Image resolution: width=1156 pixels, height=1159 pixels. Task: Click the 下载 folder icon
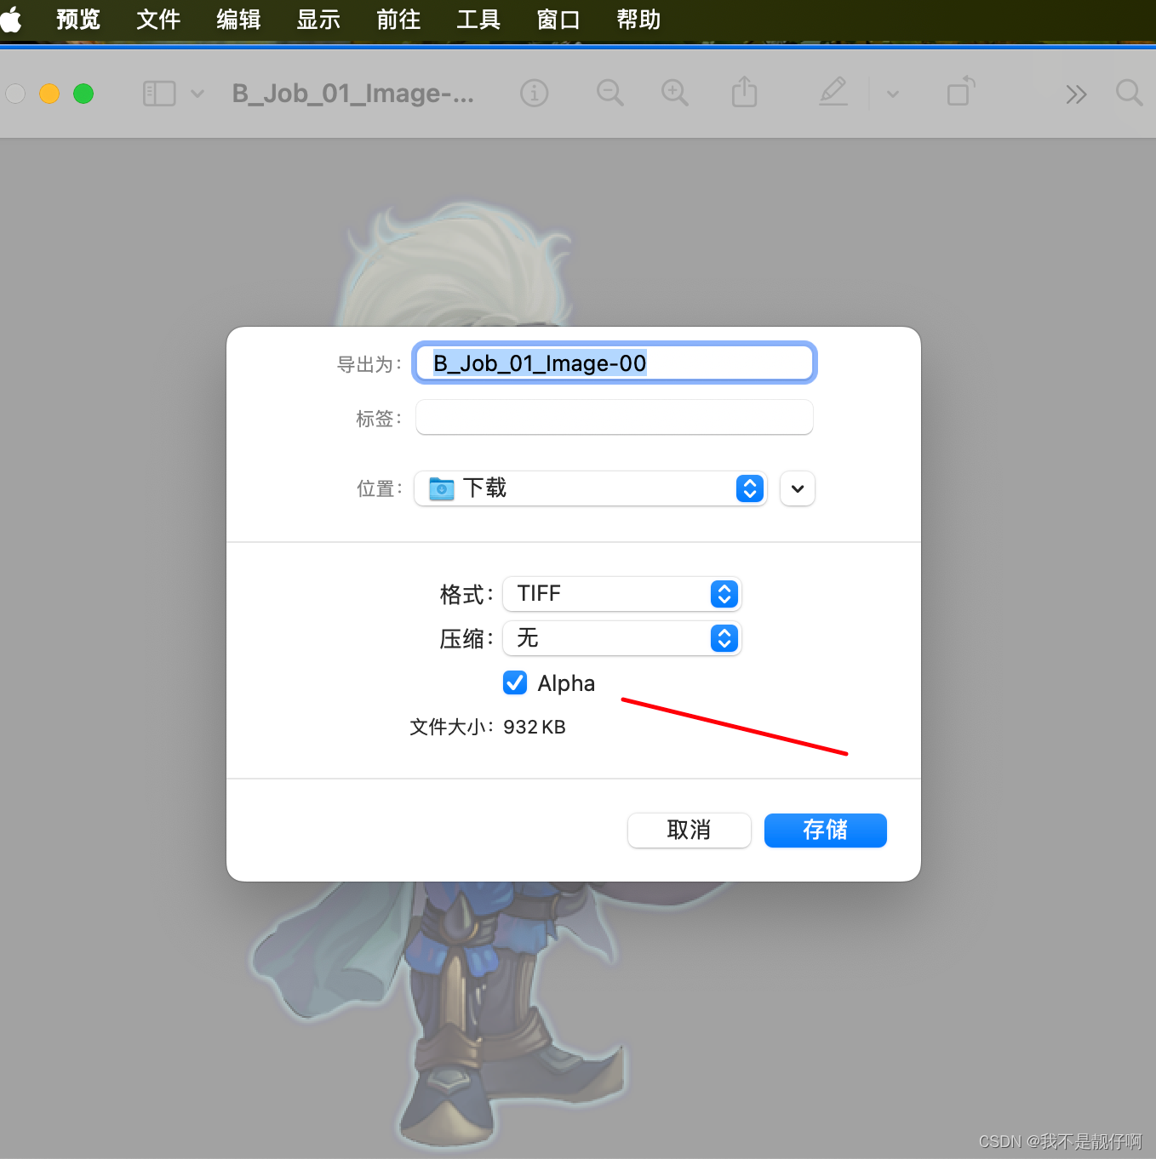point(442,488)
